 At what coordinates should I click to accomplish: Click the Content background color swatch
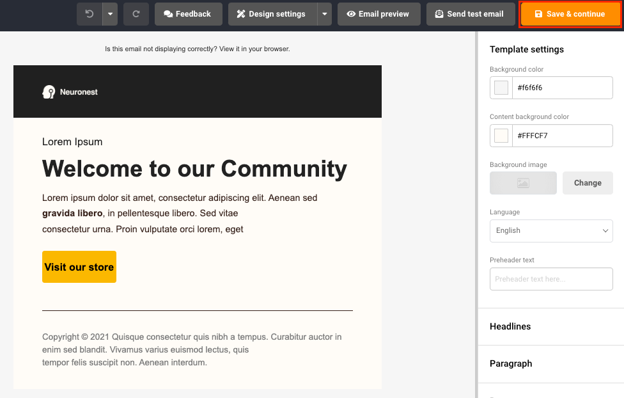[x=501, y=136]
